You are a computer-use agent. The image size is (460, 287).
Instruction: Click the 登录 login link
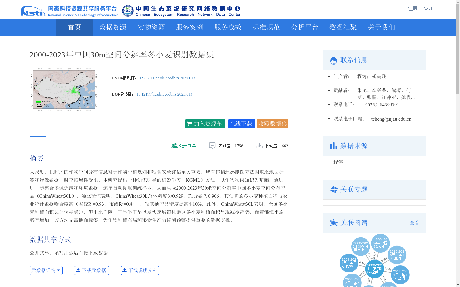[428, 9]
